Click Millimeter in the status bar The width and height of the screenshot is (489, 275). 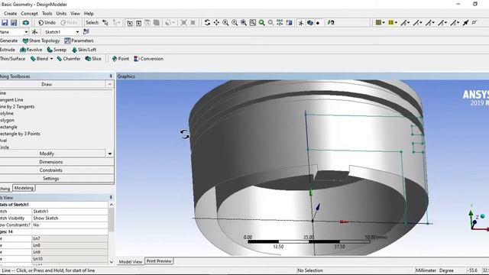(426, 270)
